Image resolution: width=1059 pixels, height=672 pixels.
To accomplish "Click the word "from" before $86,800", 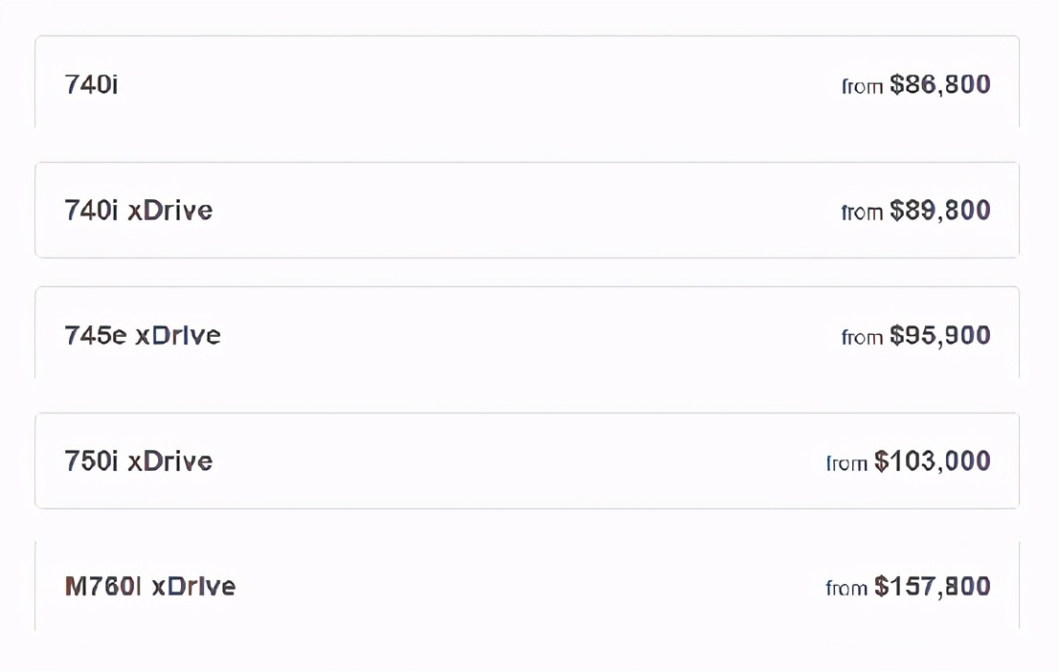I will [x=862, y=87].
